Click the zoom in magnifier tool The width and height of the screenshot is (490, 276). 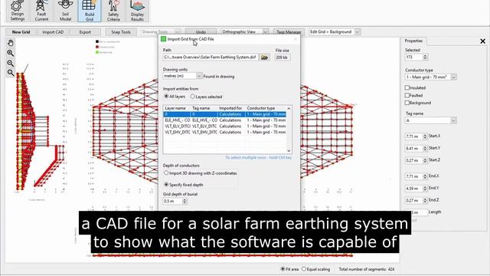click(10, 53)
